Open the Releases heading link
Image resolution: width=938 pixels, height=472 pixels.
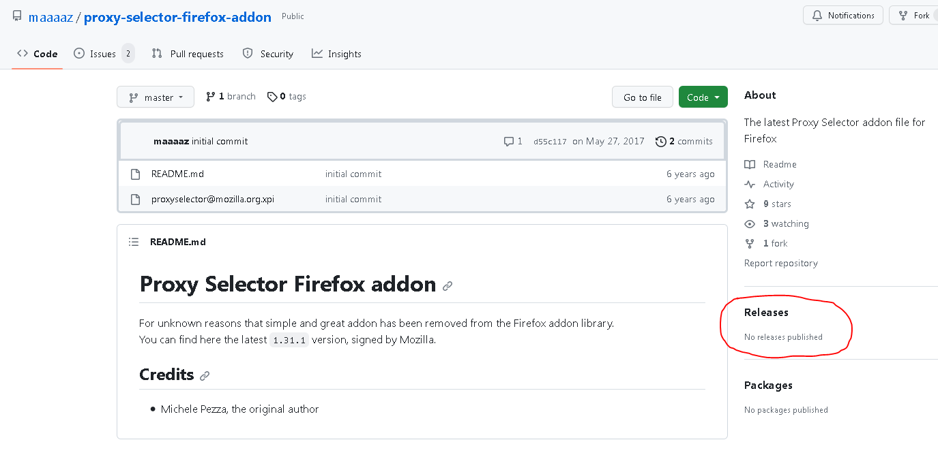(766, 312)
